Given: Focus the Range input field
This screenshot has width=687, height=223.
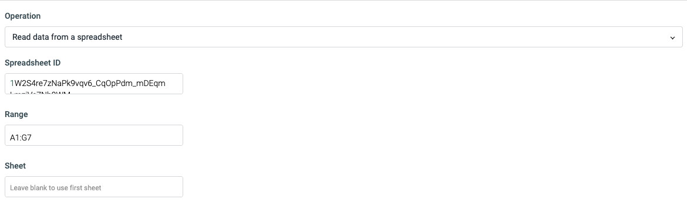Looking at the screenshot, I should (x=94, y=135).
